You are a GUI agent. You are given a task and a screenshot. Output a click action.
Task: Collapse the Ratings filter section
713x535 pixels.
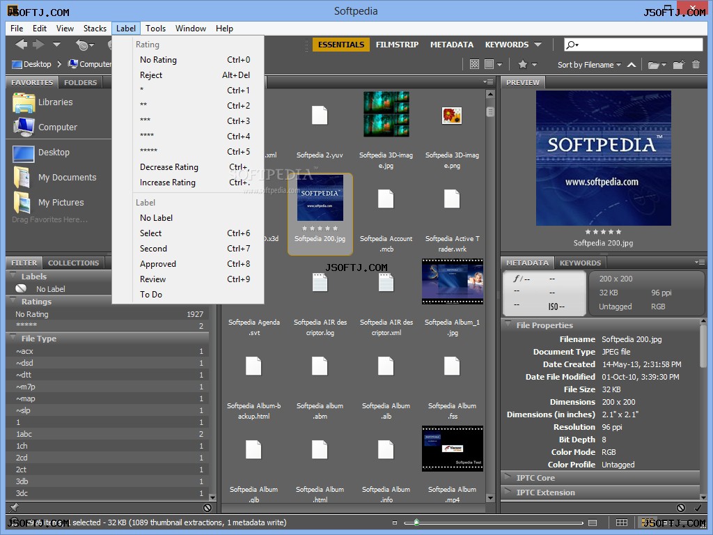click(13, 301)
